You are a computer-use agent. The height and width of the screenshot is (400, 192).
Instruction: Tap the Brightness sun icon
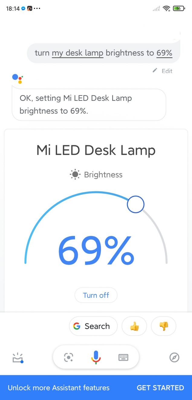tap(75, 175)
